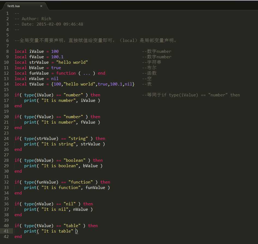The width and height of the screenshot is (258, 244).
Task: Click 'end' keyword on line 18
Action: coord(18,106)
